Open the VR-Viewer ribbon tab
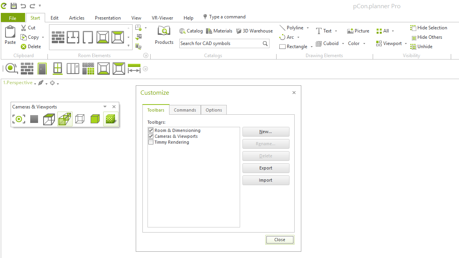Image resolution: width=459 pixels, height=258 pixels. (162, 18)
